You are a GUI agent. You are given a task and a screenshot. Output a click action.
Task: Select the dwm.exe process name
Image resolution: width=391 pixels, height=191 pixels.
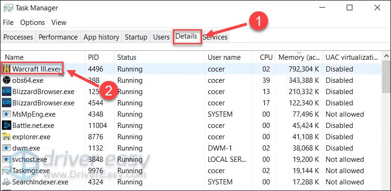point(26,148)
